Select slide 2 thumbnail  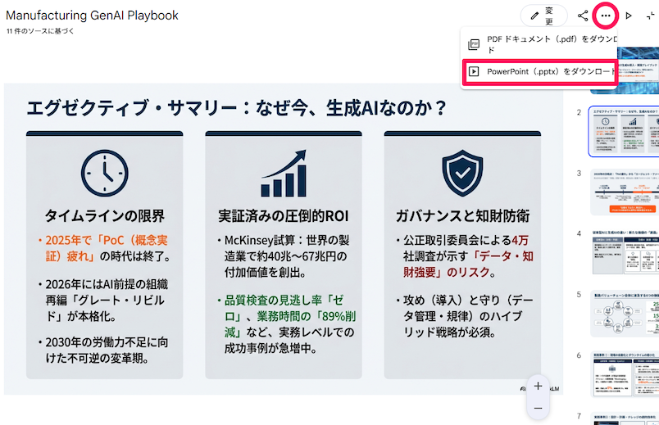[x=624, y=132]
